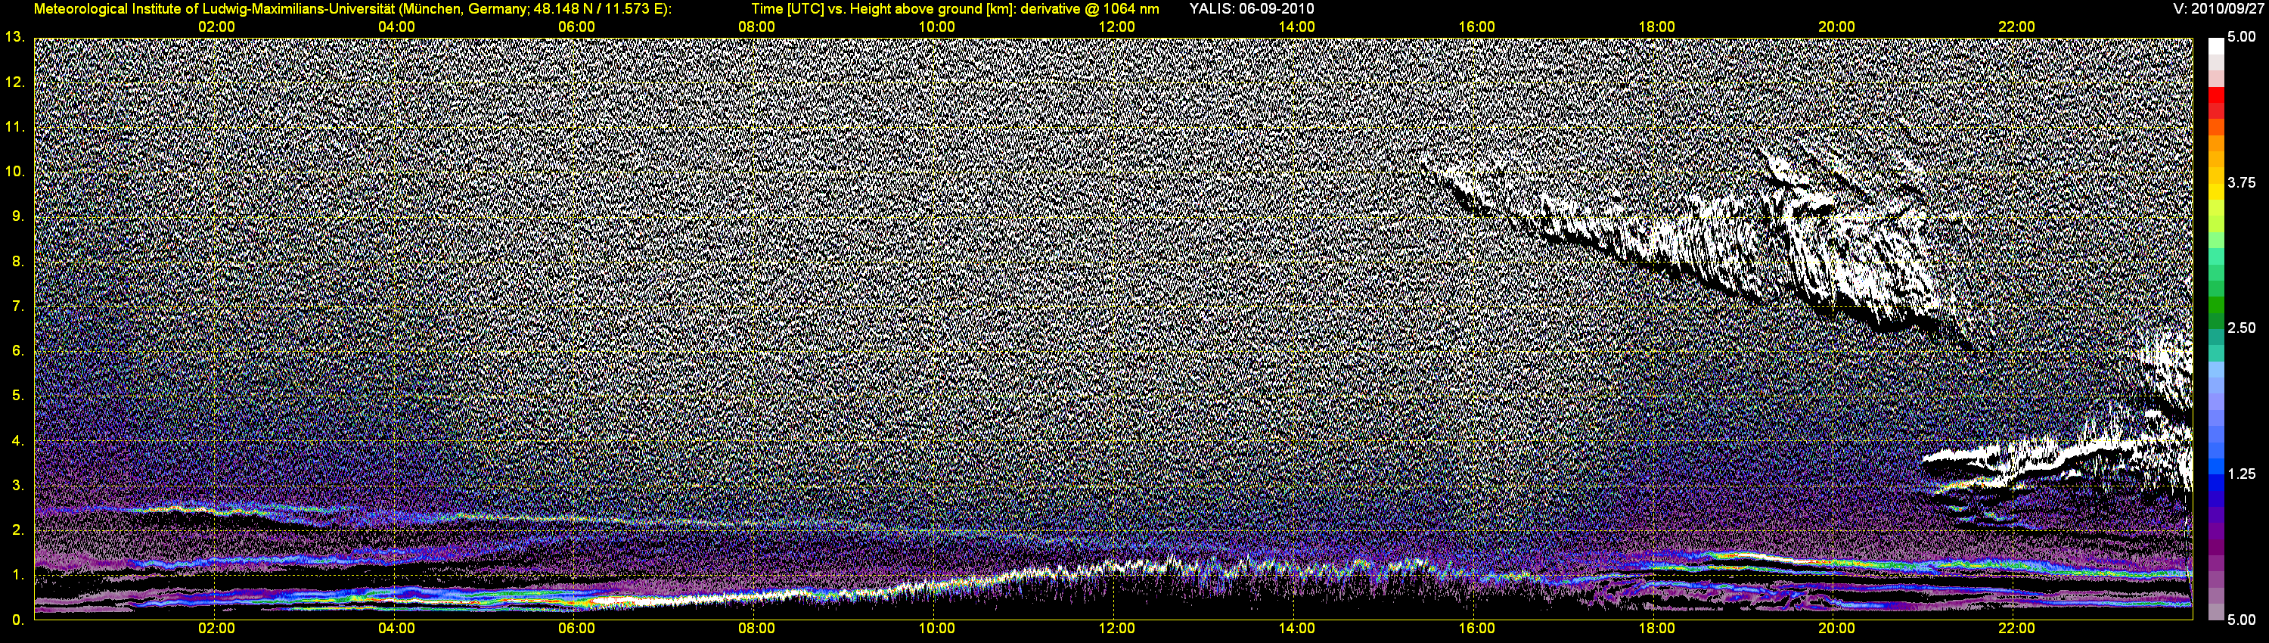This screenshot has width=2269, height=643.
Task: Select the 06:00 label on the top time axis
Action: [x=577, y=27]
